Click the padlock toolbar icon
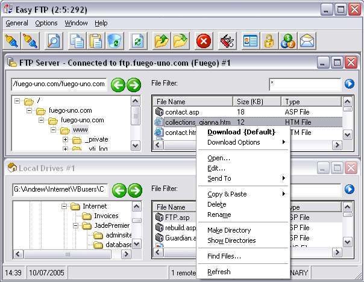The width and height of the screenshot is (364, 282). pyautogui.click(x=269, y=41)
